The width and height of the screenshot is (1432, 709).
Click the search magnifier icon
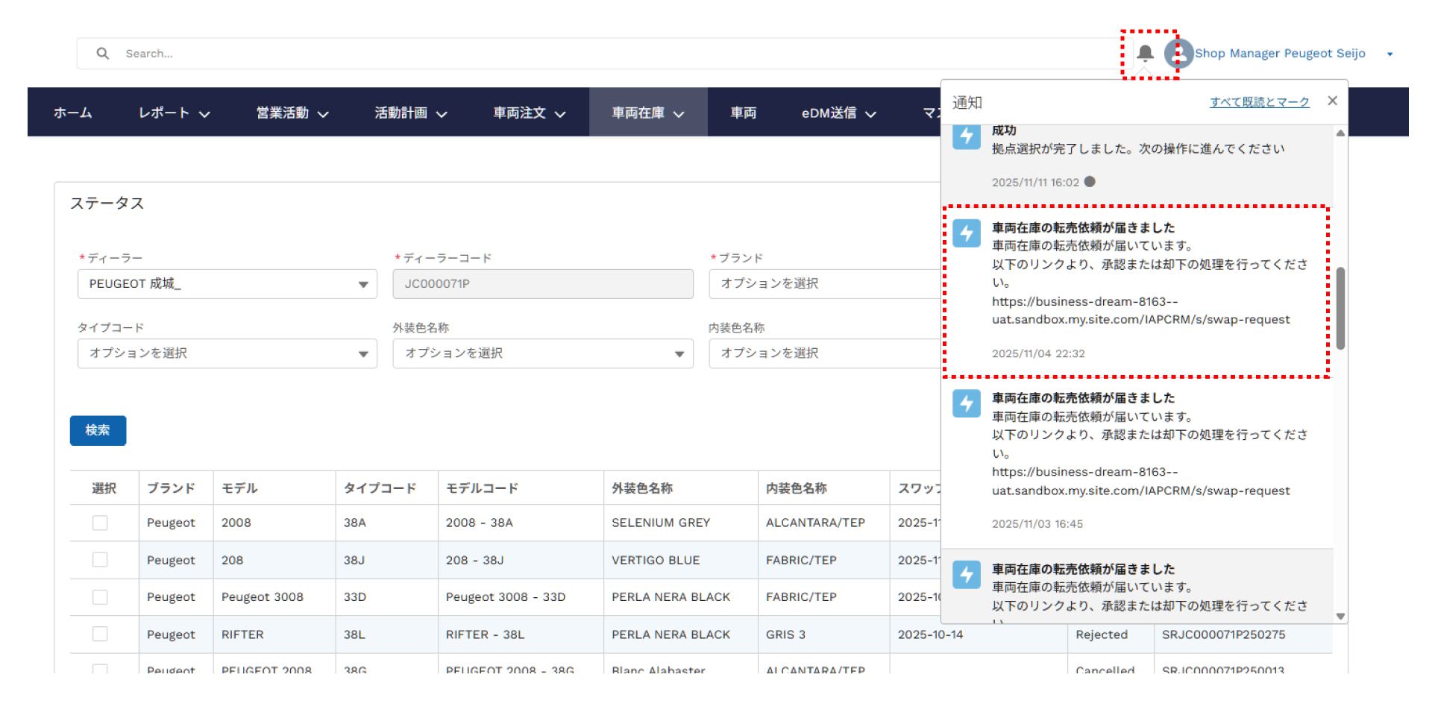(x=103, y=54)
